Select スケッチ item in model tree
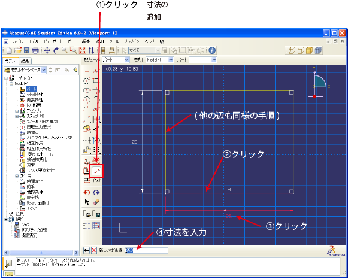 [32, 208]
